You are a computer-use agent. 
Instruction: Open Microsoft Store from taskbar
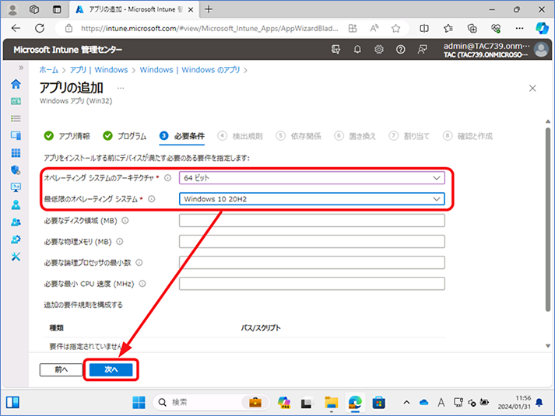[378, 402]
